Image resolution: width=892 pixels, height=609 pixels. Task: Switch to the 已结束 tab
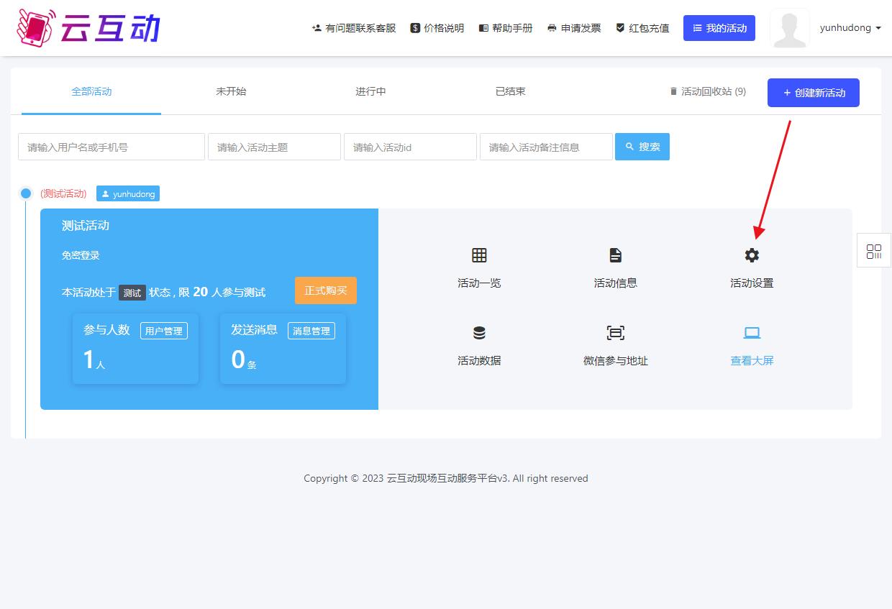coord(510,91)
